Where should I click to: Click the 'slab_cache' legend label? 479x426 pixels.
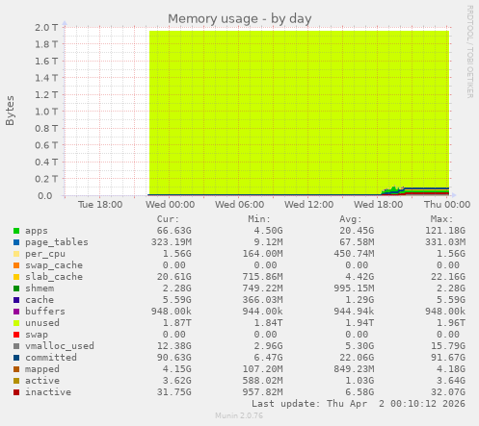pos(54,277)
